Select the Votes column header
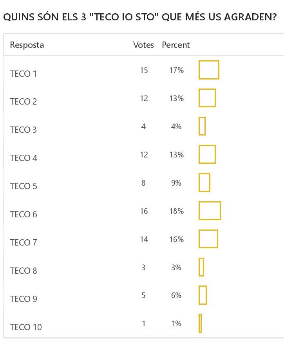 point(143,45)
